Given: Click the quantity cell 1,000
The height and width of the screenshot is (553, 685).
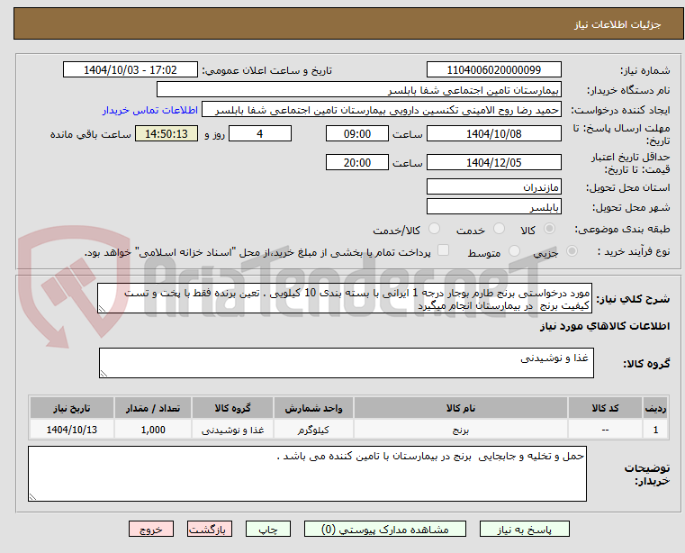Looking at the screenshot, I should (x=153, y=430).
